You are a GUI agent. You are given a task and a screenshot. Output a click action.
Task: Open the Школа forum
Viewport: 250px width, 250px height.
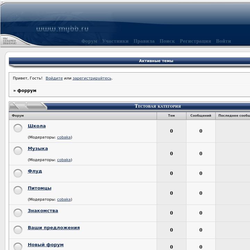click(37, 126)
